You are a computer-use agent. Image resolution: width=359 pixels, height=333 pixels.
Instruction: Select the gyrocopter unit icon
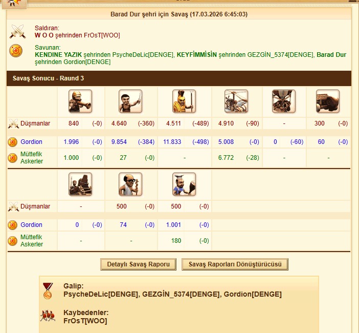point(236,101)
